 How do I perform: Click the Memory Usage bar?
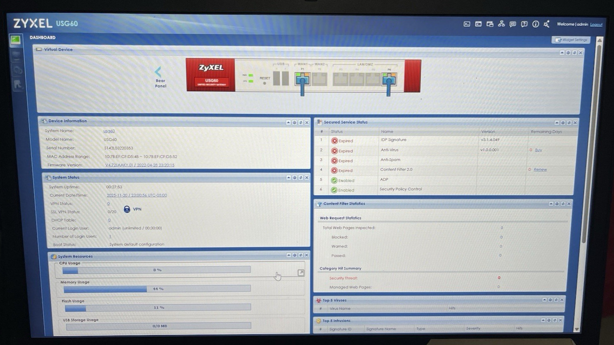tap(157, 289)
